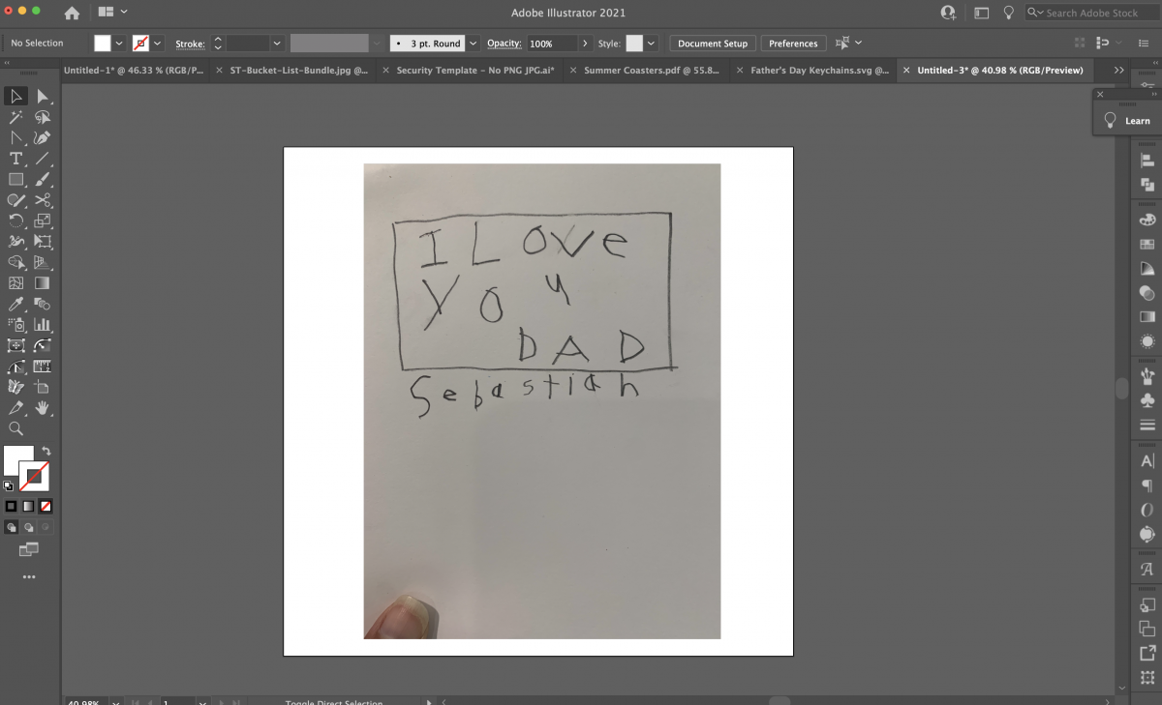Enable Draw Behind mode
The image size is (1162, 705).
(28, 528)
